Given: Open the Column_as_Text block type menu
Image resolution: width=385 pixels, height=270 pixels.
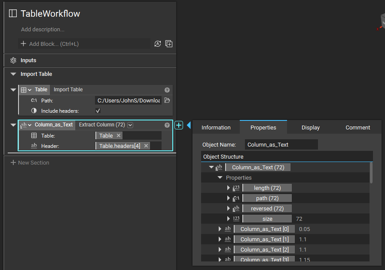Looking at the screenshot, I should [x=26, y=125].
